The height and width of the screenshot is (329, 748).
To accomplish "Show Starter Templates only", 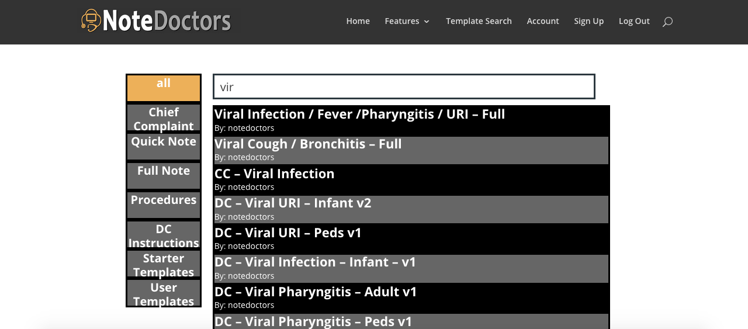I will point(164,264).
